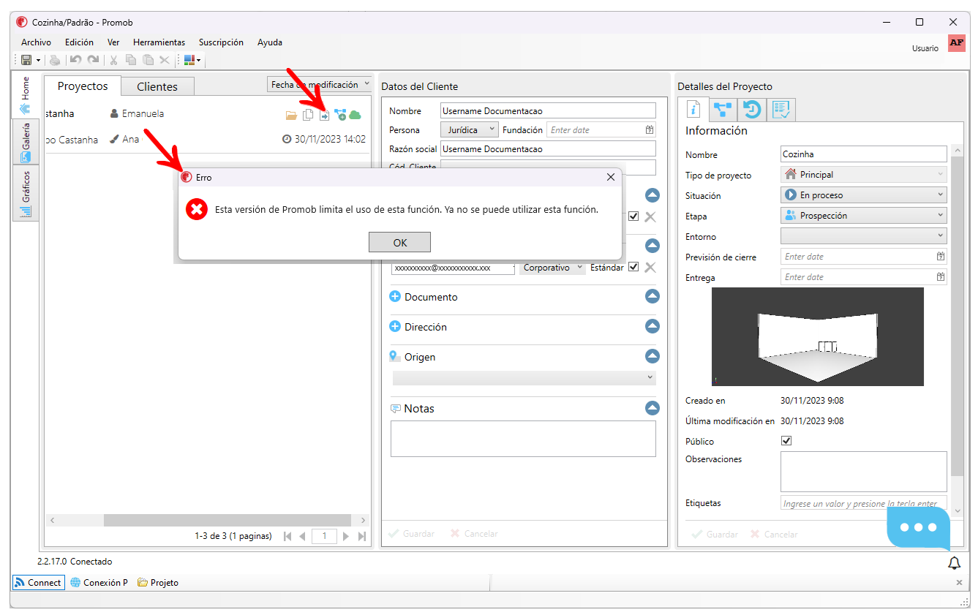Collapse the Notas section
The width and height of the screenshot is (978, 615).
[652, 408]
